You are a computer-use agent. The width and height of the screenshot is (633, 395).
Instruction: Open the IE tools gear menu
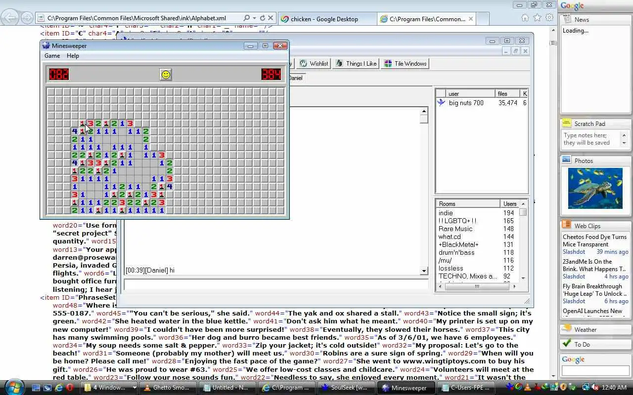[549, 18]
